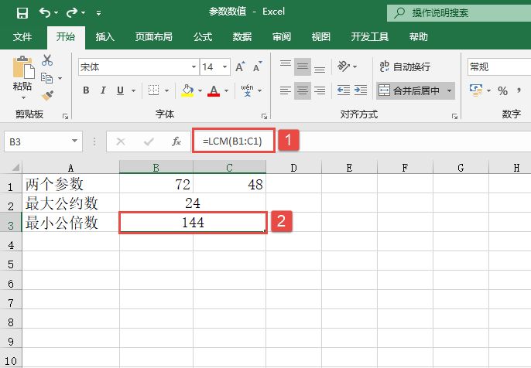Switch to the 公式 ribbon tab
This screenshot has width=531, height=368.
coord(202,36)
